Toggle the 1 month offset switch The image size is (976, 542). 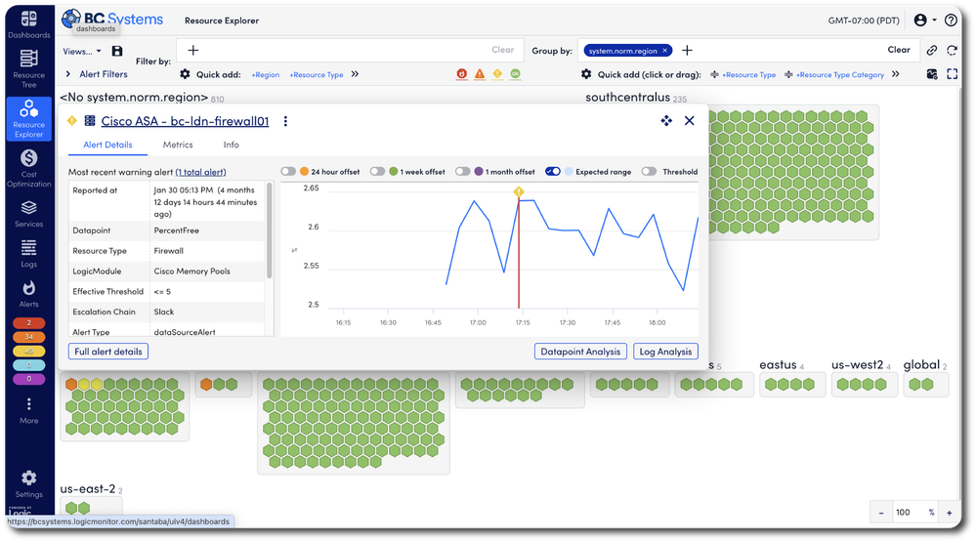[462, 172]
